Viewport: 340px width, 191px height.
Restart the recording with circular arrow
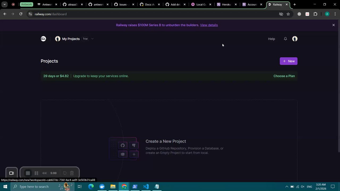pos(65,173)
